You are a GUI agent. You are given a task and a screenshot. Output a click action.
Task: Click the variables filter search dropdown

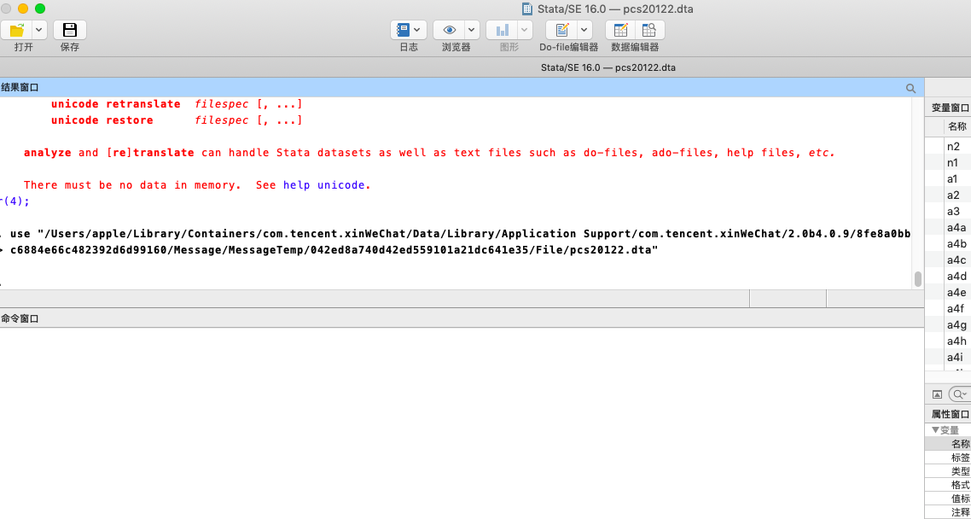point(961,394)
